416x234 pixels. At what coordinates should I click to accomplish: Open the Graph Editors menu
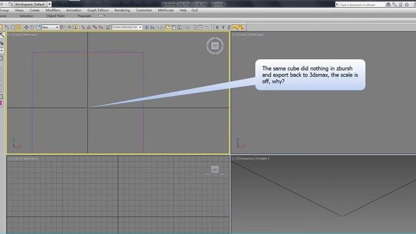coord(98,10)
